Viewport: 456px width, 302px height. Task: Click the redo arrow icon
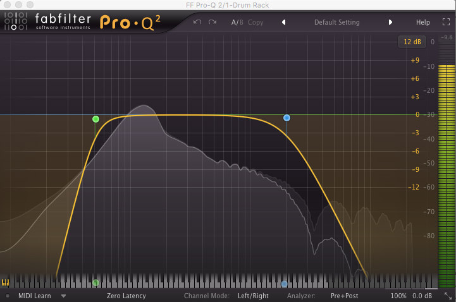[213, 22]
